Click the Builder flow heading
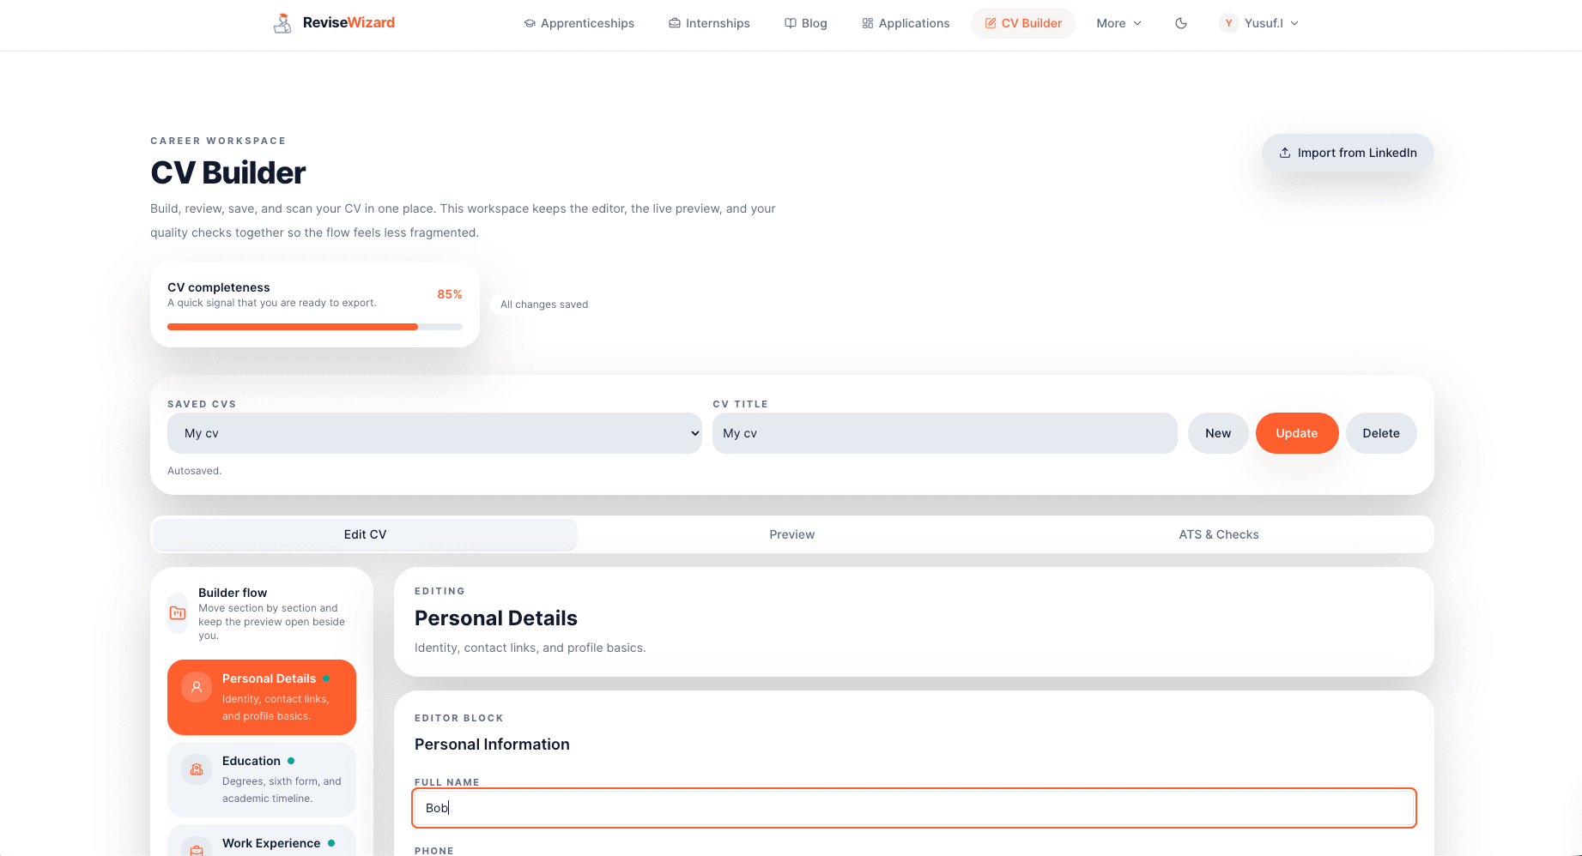 coord(233,593)
